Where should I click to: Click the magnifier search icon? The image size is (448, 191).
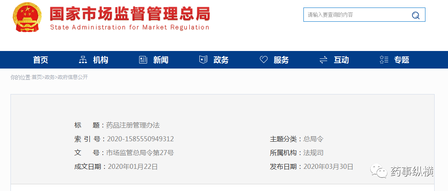point(415,15)
